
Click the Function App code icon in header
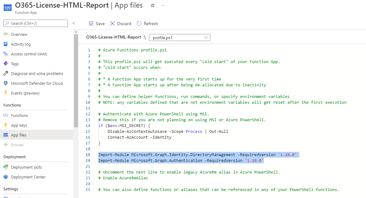tap(7, 8)
